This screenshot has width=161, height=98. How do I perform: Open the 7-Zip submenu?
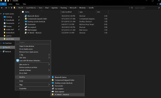click(33, 55)
